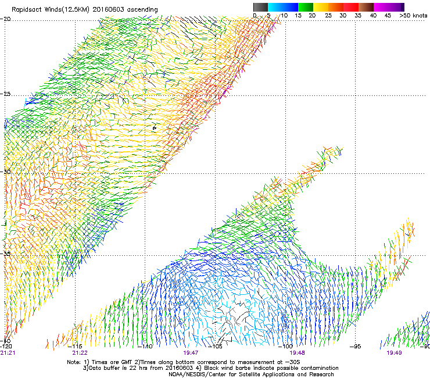430x378 pixels.
Task: Click the gray 0-5 knots legend swatch
Action: [x=260, y=7]
